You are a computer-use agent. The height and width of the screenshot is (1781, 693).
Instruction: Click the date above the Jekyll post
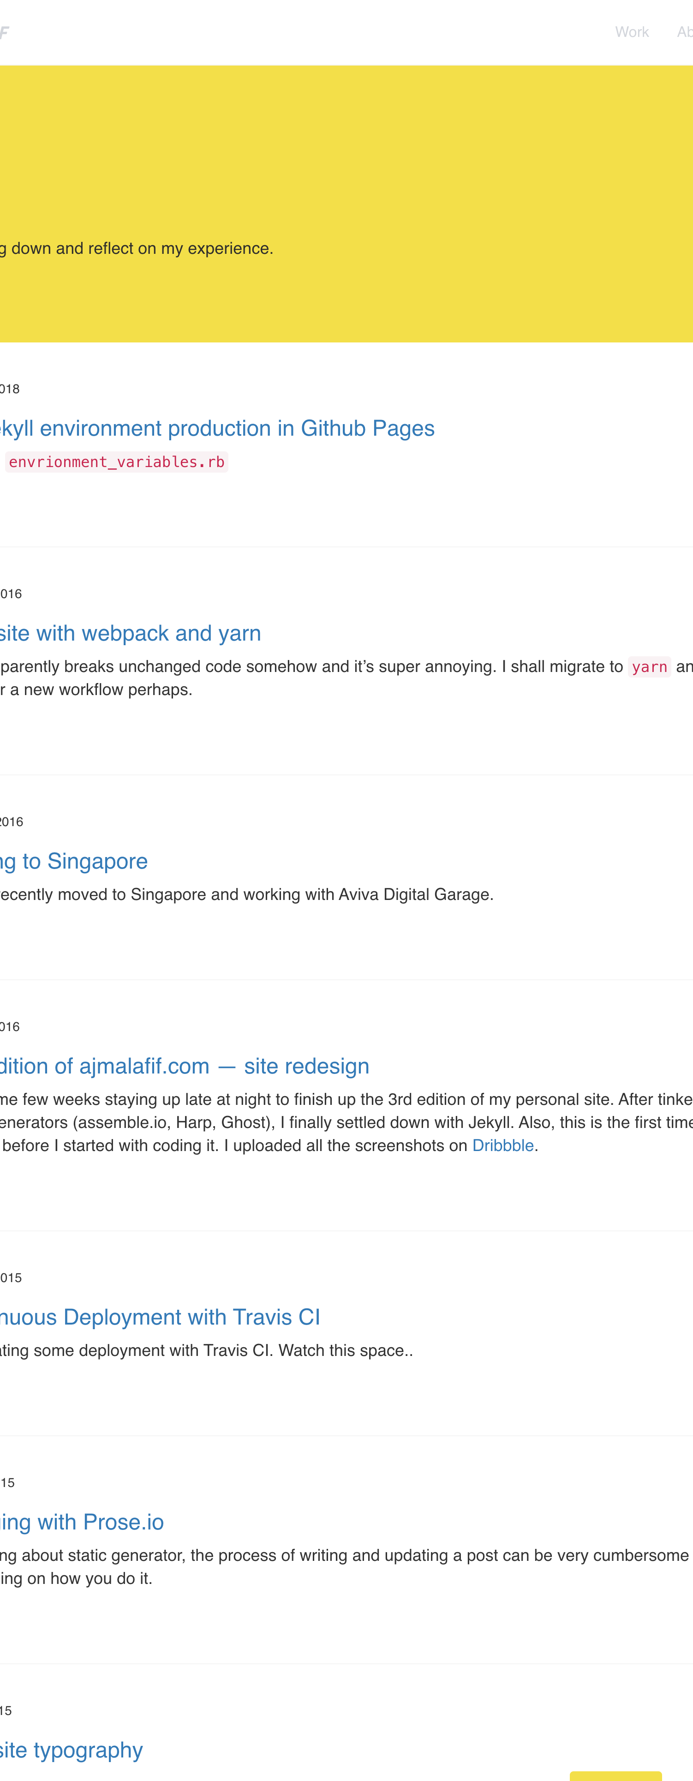10,389
